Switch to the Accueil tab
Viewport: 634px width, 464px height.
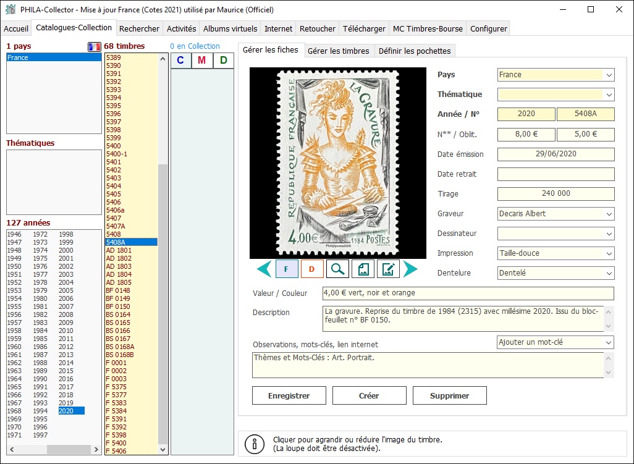16,28
